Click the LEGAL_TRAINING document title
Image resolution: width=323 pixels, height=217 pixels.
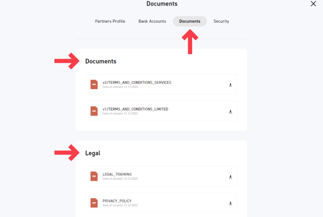117,174
